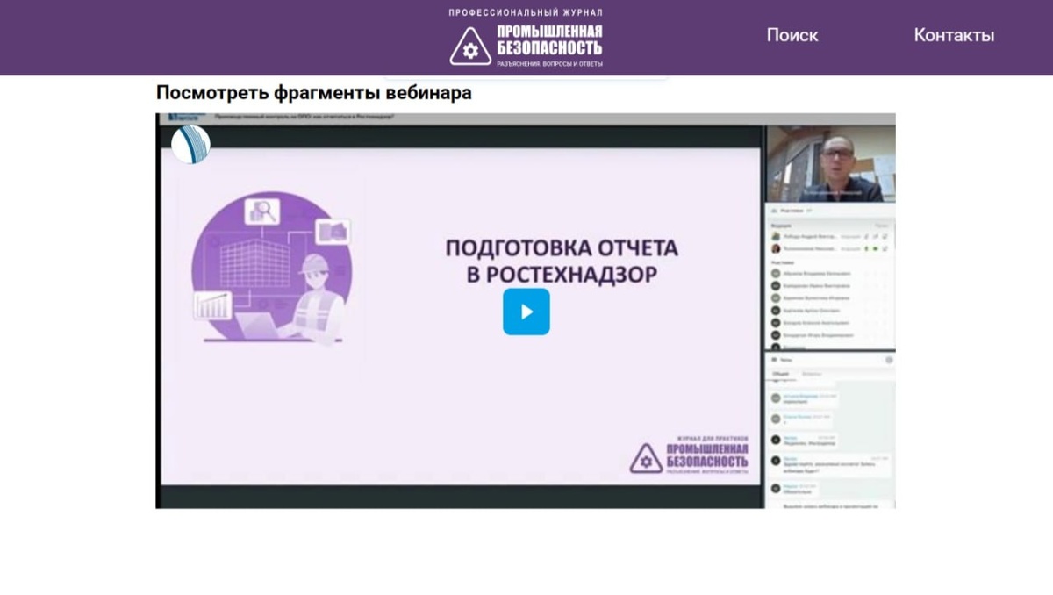
Task: Click the slide title Подготовка отчета в Ростехнадзор
Action: [x=562, y=261]
